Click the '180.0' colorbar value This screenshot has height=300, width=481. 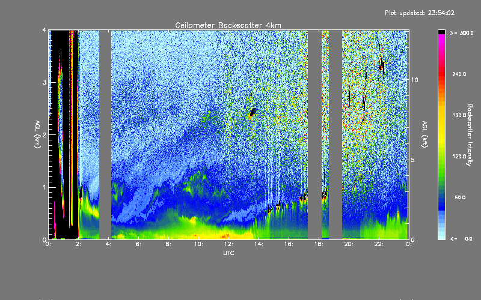coord(459,115)
